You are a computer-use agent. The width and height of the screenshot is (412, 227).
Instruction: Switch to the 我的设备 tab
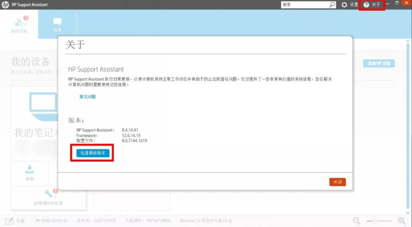(x=19, y=24)
